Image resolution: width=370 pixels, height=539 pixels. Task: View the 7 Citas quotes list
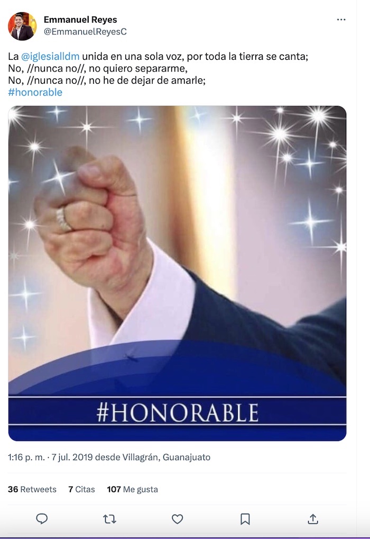(x=81, y=489)
